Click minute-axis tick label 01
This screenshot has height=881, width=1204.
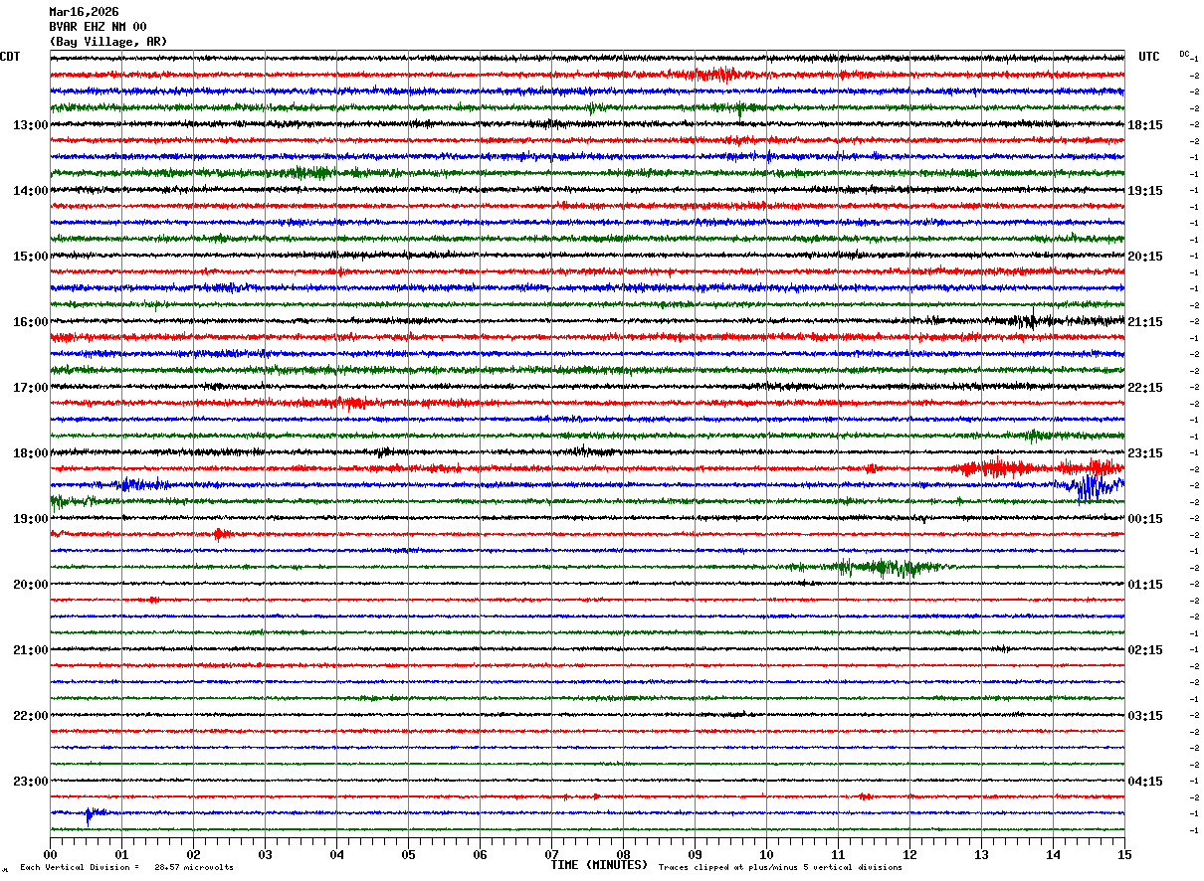121,854
